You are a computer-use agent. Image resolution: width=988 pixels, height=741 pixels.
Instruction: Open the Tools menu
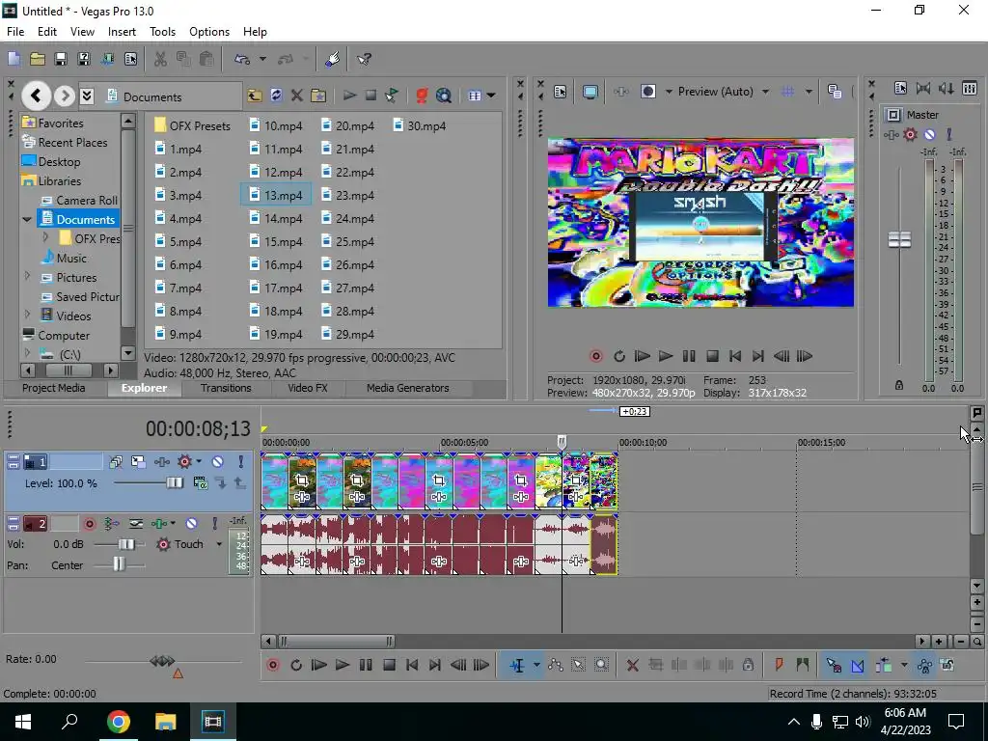coord(162,32)
